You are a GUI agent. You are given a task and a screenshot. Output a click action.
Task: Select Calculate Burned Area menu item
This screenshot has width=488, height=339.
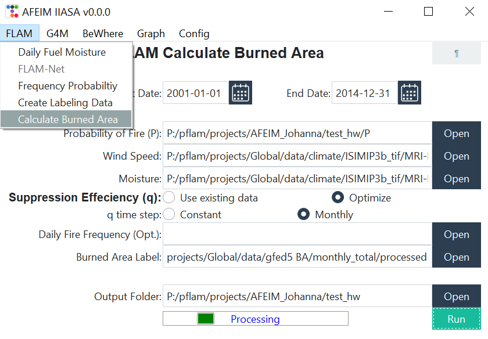(x=66, y=119)
